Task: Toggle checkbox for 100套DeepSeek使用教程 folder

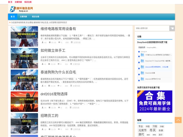Action: pyautogui.click(x=139, y=57)
